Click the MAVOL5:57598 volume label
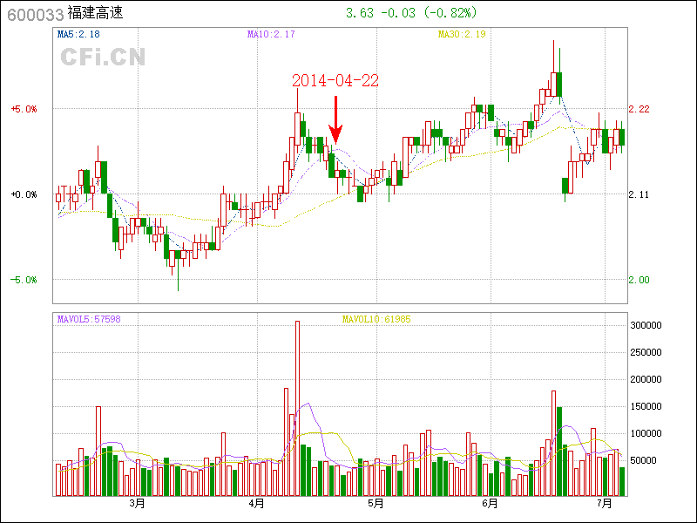Image resolution: width=697 pixels, height=523 pixels. click(x=89, y=319)
